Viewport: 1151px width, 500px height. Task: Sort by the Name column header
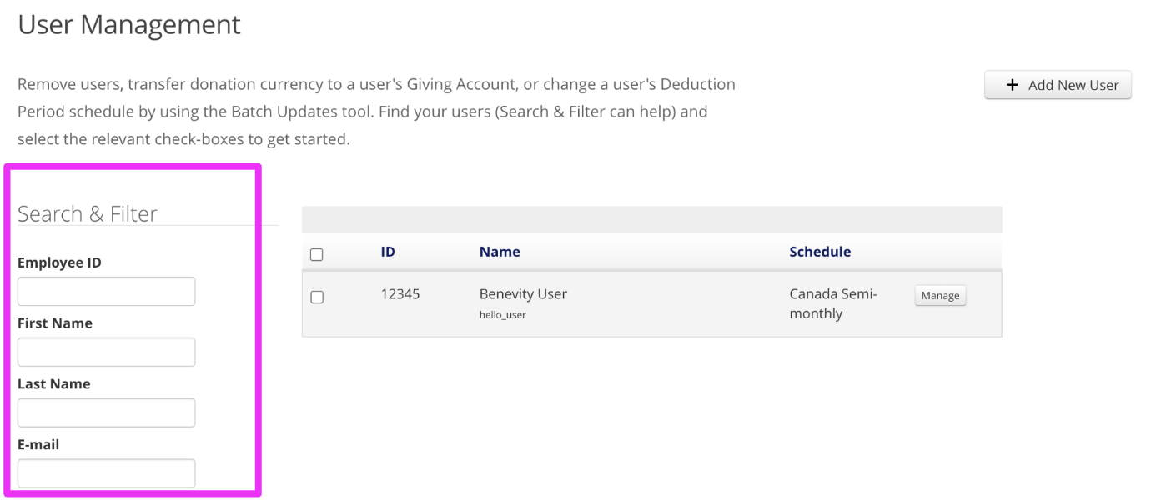click(500, 252)
